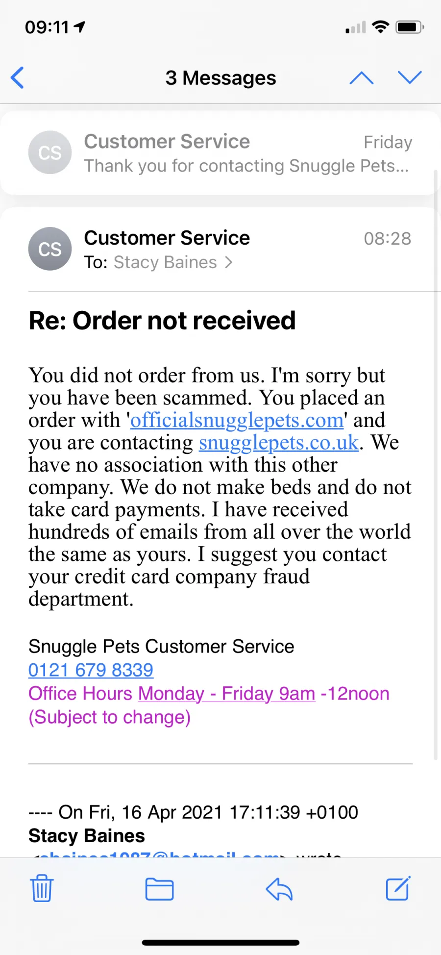Call the phone number 0121 679 8339

coord(91,670)
